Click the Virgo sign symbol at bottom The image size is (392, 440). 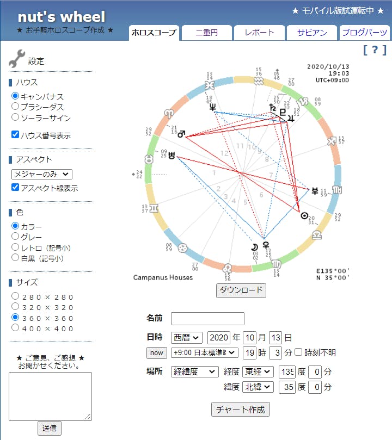pyautogui.click(x=277, y=264)
